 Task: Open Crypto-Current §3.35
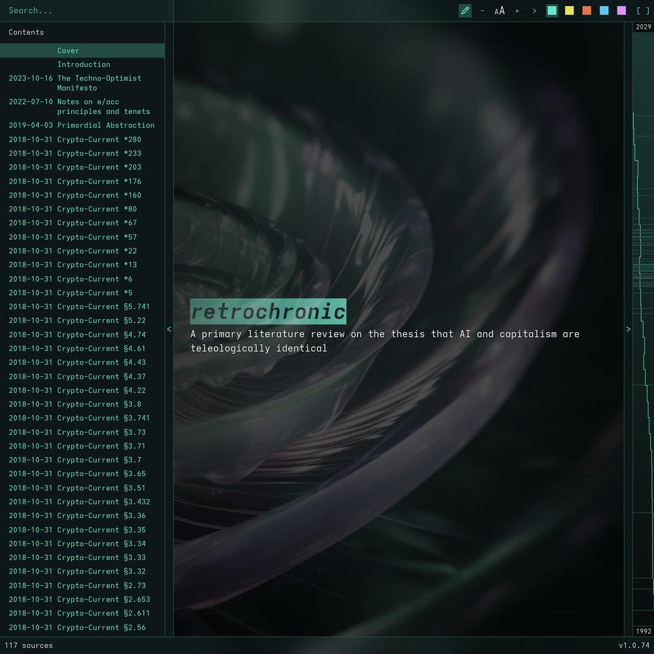coord(82,530)
